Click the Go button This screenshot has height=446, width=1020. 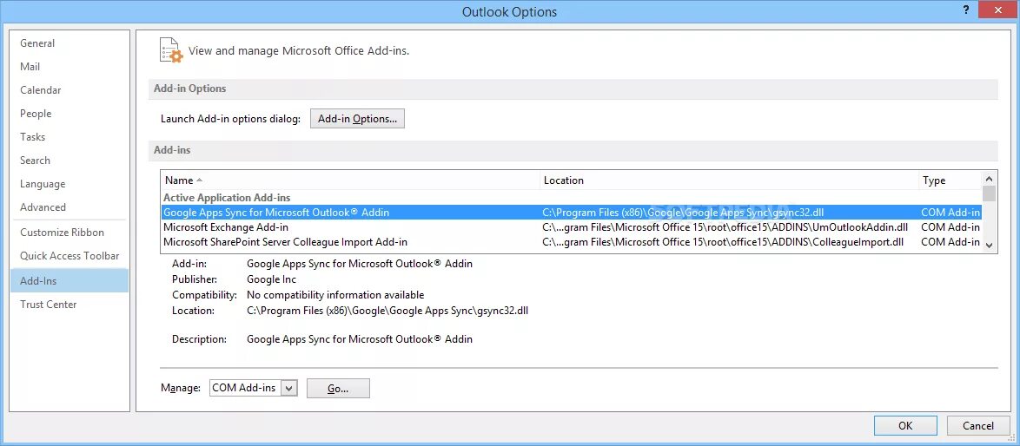338,388
